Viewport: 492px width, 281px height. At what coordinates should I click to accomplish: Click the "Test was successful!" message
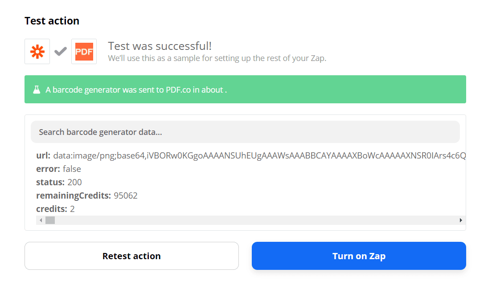tap(160, 46)
